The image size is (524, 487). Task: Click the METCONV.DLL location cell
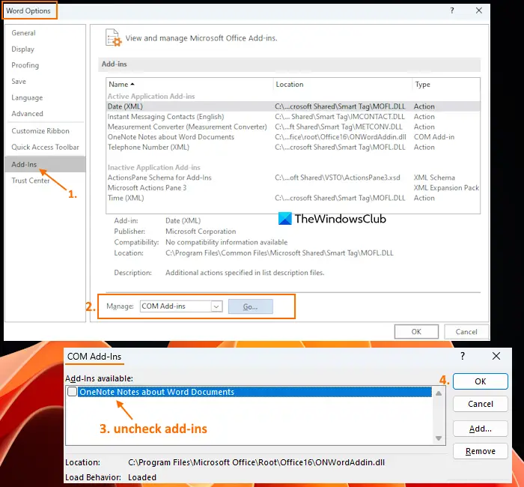pos(338,127)
